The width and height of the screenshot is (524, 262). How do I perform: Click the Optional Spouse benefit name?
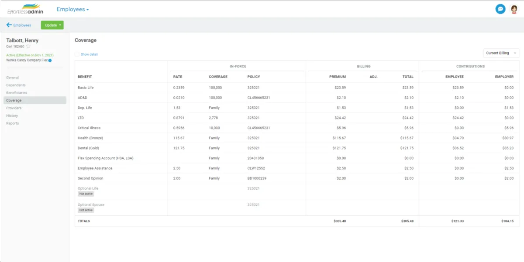(91, 204)
